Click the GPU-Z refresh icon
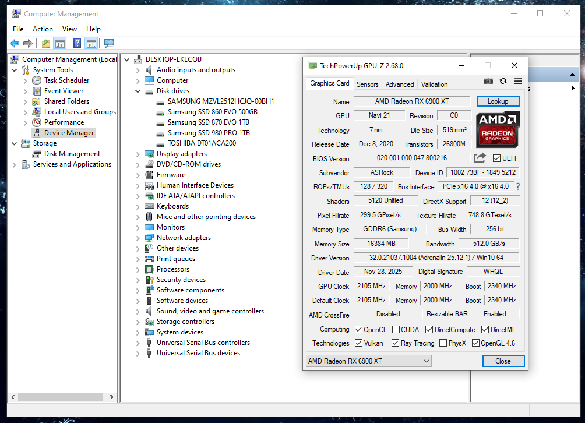Screen dimensions: 585x423 pos(503,82)
